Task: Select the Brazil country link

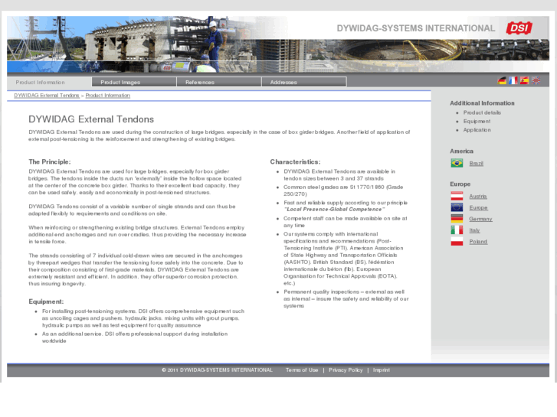Action: click(476, 163)
